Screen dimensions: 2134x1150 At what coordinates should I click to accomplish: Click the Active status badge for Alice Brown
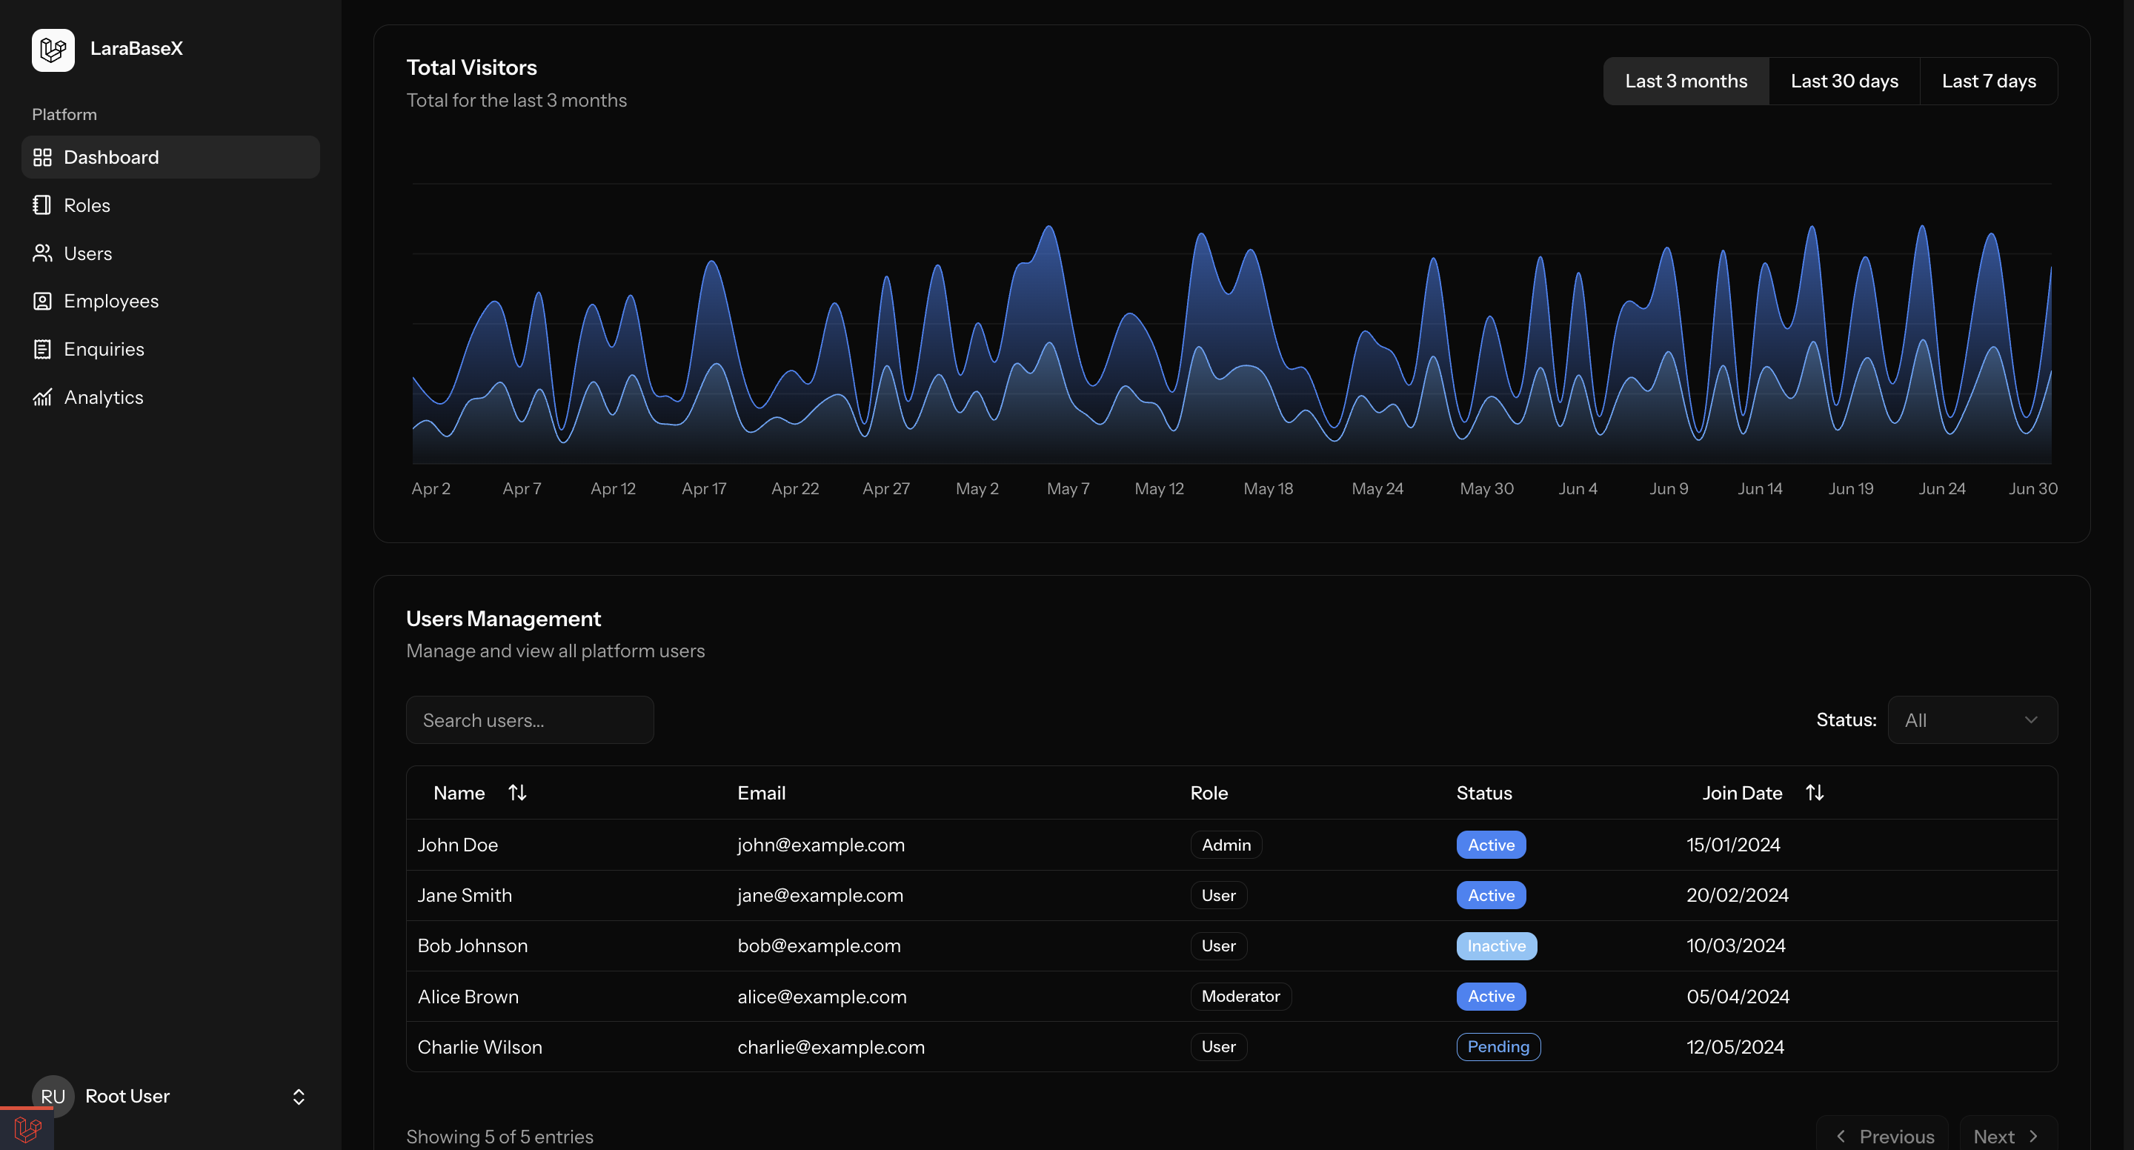(1491, 997)
